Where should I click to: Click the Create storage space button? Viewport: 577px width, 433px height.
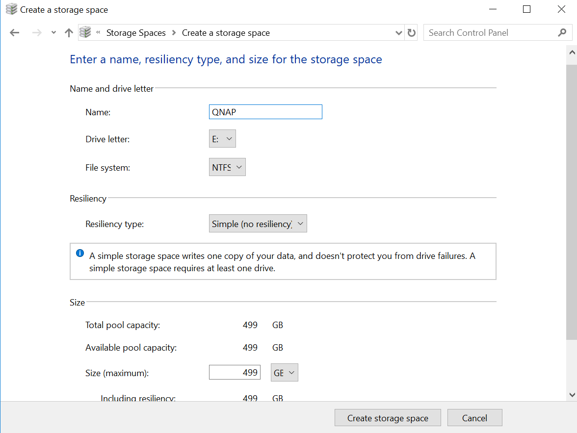click(x=388, y=418)
